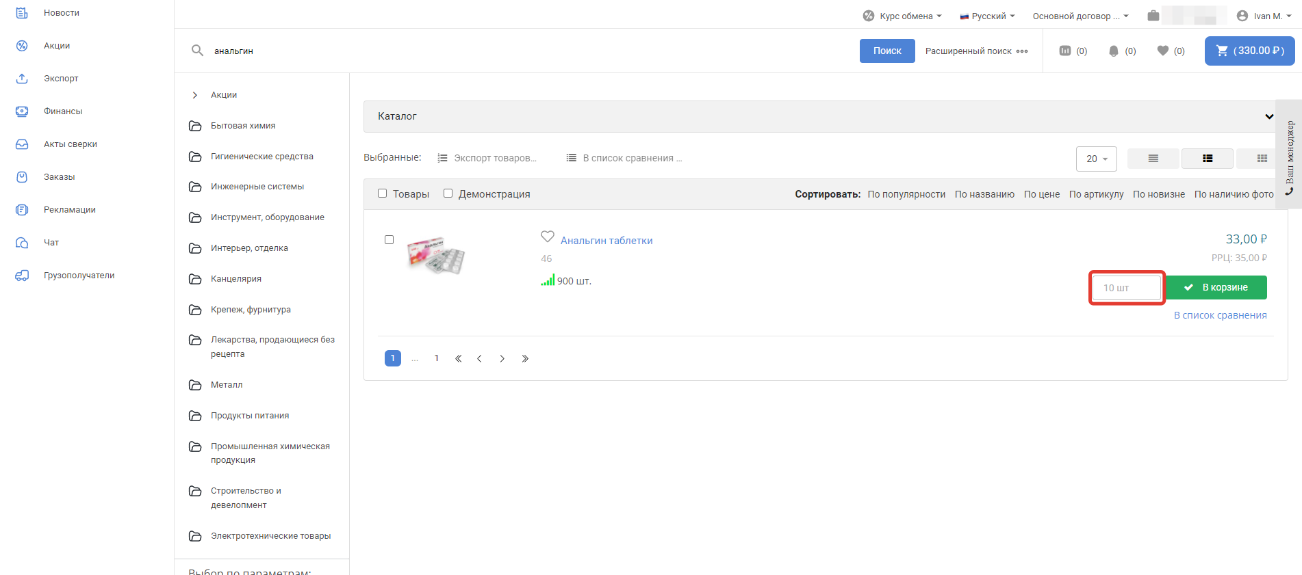Click the В список сравнения link under product

1220,315
